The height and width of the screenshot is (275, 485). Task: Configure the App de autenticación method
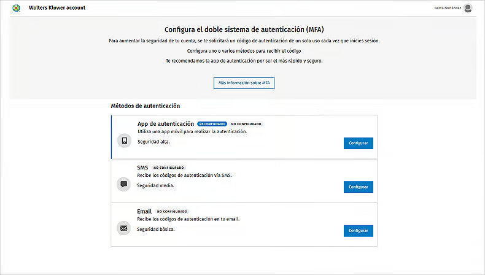(358, 143)
